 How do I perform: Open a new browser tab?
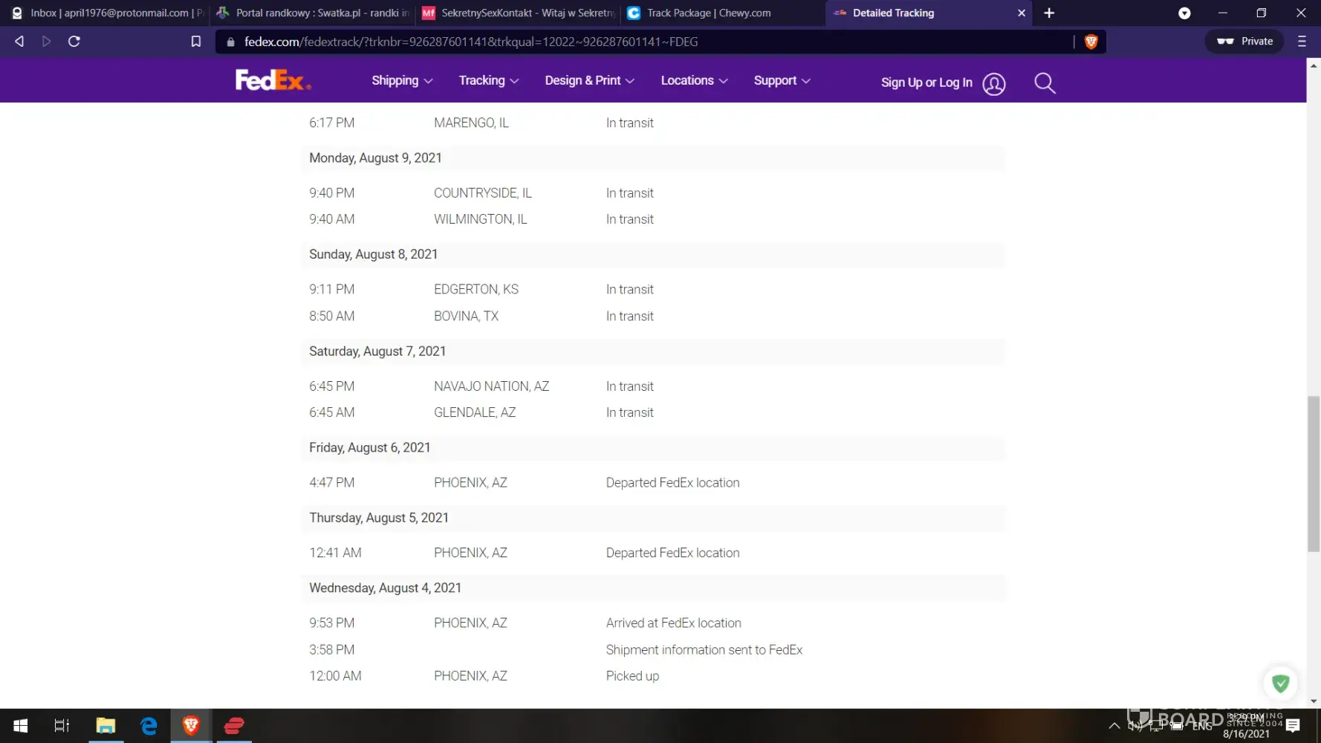(1049, 13)
